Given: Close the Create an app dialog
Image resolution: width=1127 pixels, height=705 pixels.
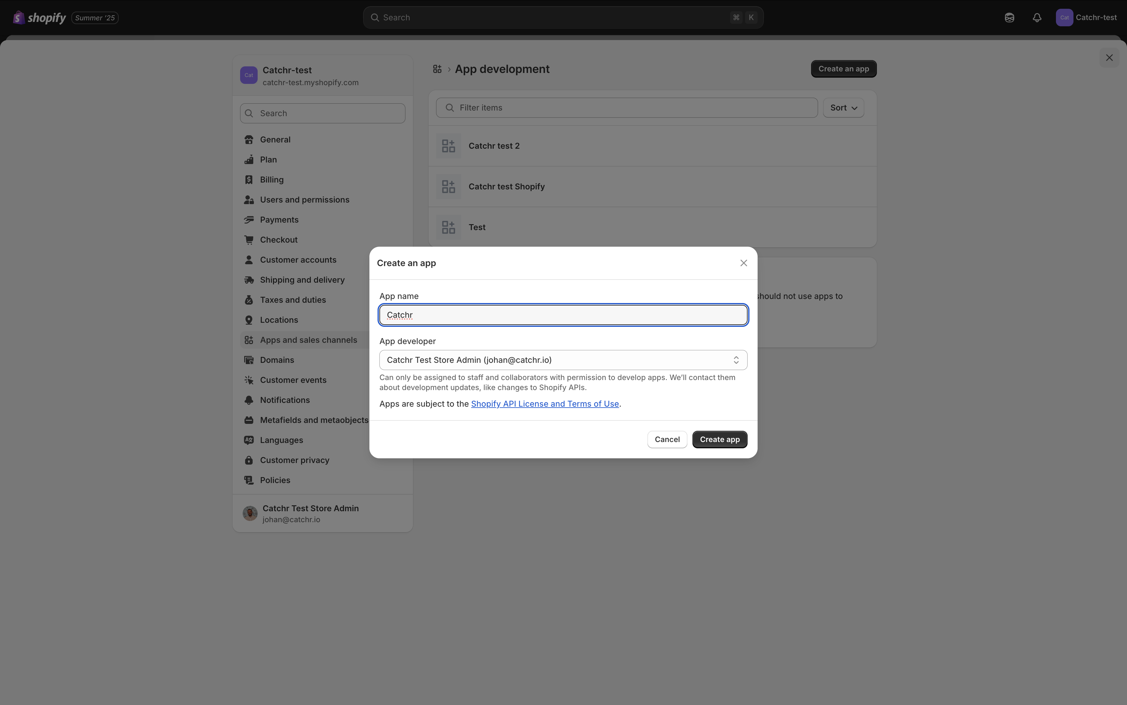Looking at the screenshot, I should 744,264.
